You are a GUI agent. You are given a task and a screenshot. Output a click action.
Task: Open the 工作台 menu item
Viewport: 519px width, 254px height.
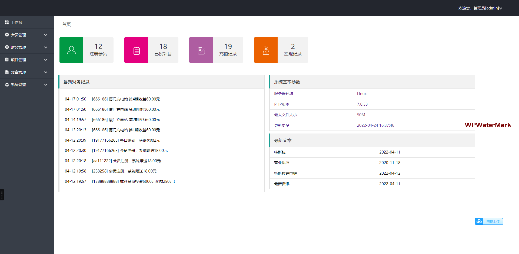pos(16,22)
